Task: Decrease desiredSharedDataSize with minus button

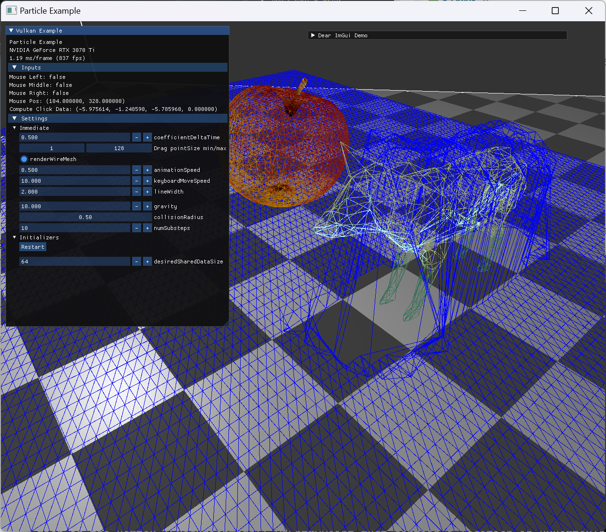Action: tap(136, 262)
